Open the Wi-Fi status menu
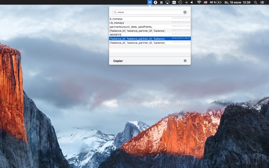Viewport: 269px width, 168px height. tap(199, 2)
